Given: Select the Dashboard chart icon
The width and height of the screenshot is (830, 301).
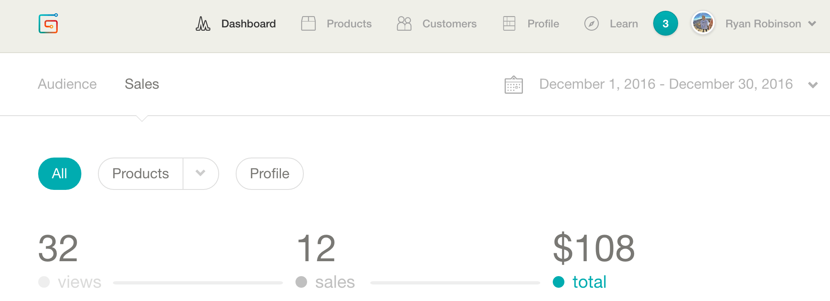Looking at the screenshot, I should pos(202,24).
